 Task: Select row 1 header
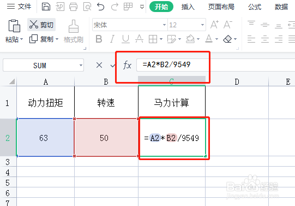click(x=8, y=103)
